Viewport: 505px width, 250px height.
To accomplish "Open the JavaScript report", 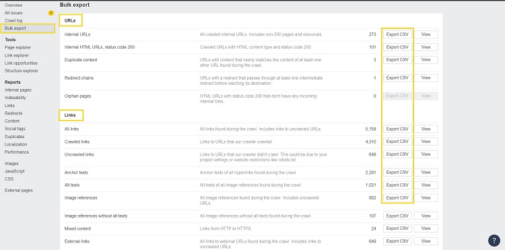I will [x=15, y=171].
